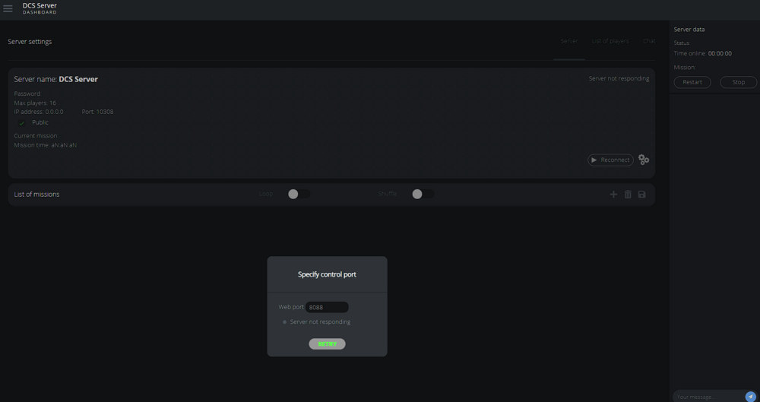The image size is (760, 402).
Task: Select the Max players: 16 text
Action: [35, 103]
